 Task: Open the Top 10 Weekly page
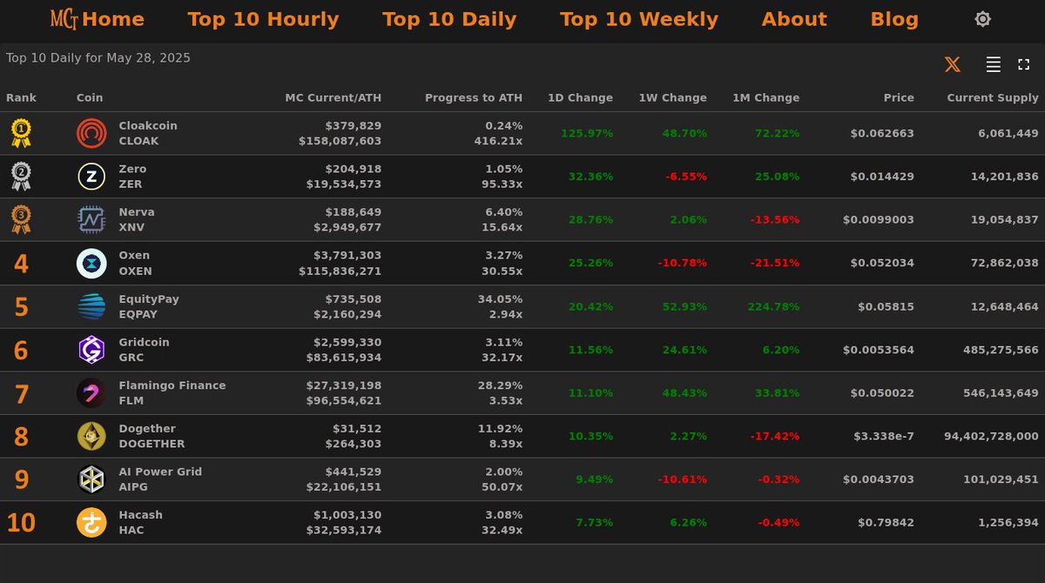(639, 19)
